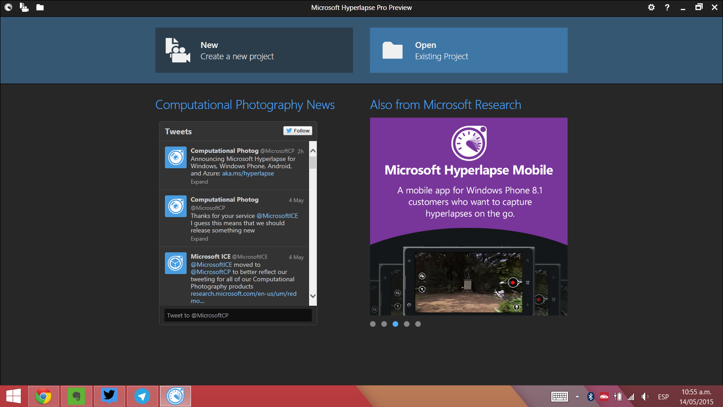Click the open folder icon in title bar
Screen dimensions: 723x407
click(40, 7)
